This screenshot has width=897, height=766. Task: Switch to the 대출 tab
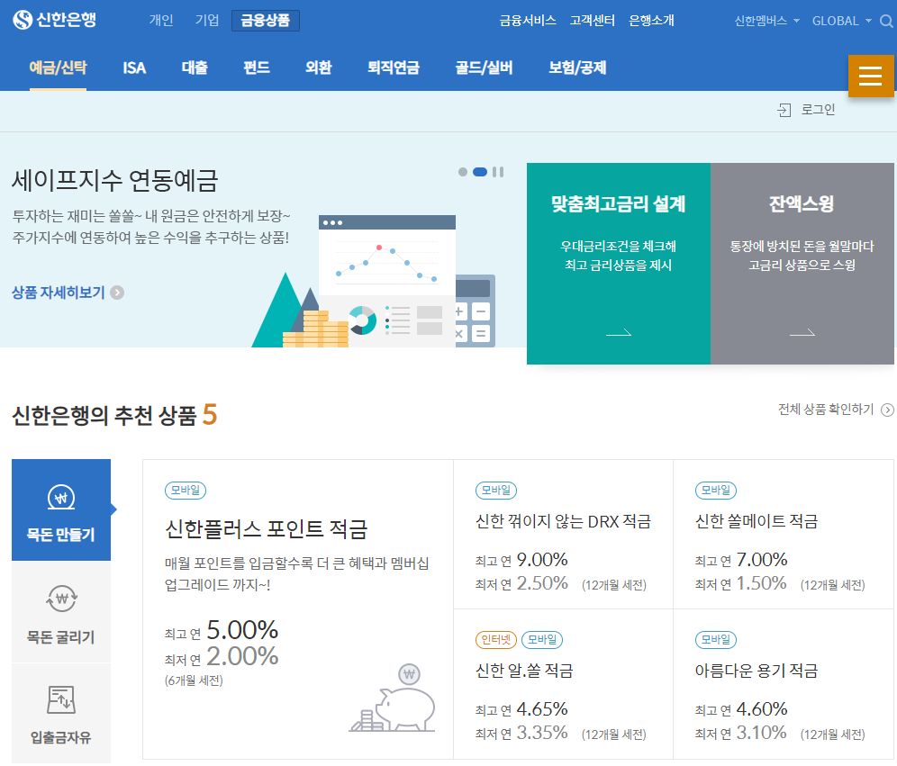[x=195, y=68]
